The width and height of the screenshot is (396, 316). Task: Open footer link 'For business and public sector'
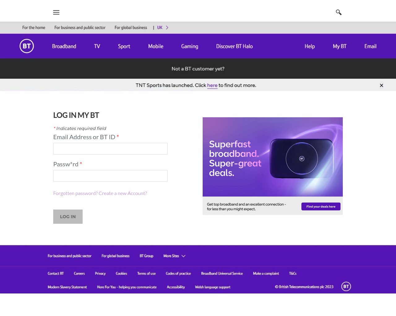tap(70, 256)
